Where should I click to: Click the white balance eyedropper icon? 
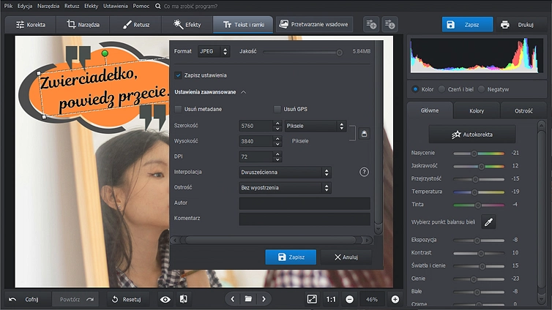point(488,222)
